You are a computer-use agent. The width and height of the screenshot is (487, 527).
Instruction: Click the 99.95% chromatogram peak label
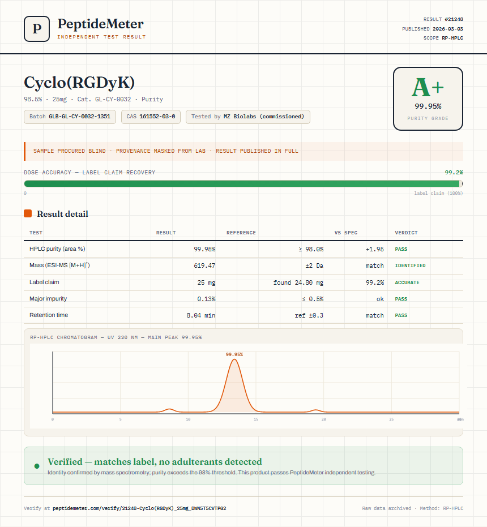click(234, 354)
